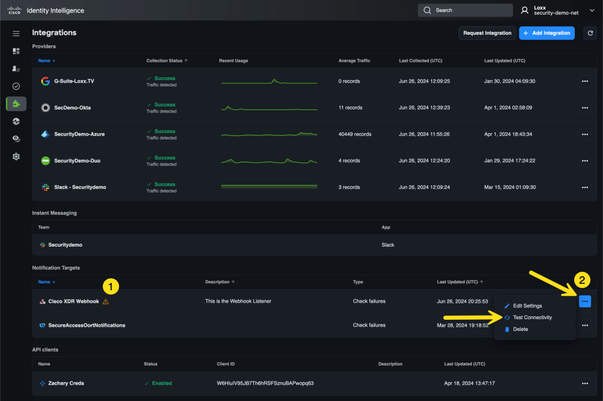Click the blue Add Integration button

pyautogui.click(x=546, y=33)
